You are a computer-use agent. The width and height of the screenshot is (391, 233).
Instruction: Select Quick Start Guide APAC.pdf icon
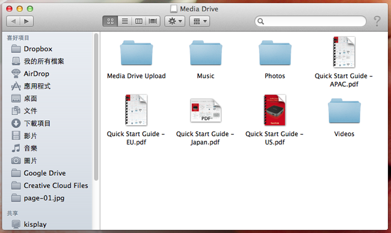344,52
